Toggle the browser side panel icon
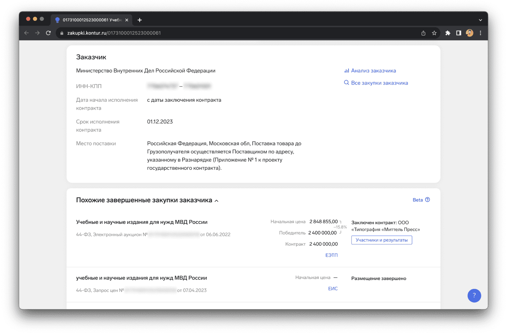507x333 pixels. pyautogui.click(x=458, y=33)
